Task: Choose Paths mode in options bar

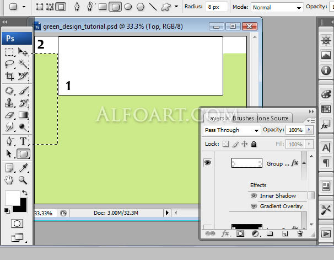Action: tap(50, 7)
